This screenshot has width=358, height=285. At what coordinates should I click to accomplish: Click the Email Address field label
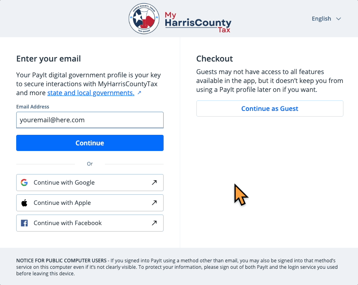(33, 107)
